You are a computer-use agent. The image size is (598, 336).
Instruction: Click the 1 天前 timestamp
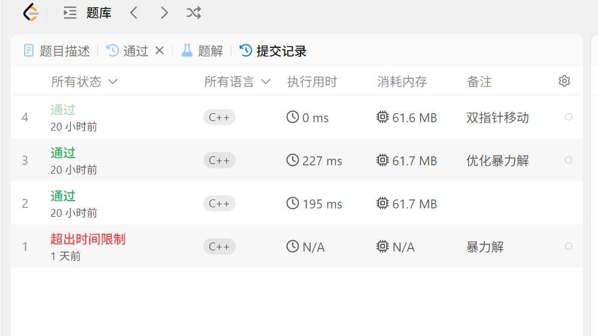pos(65,256)
